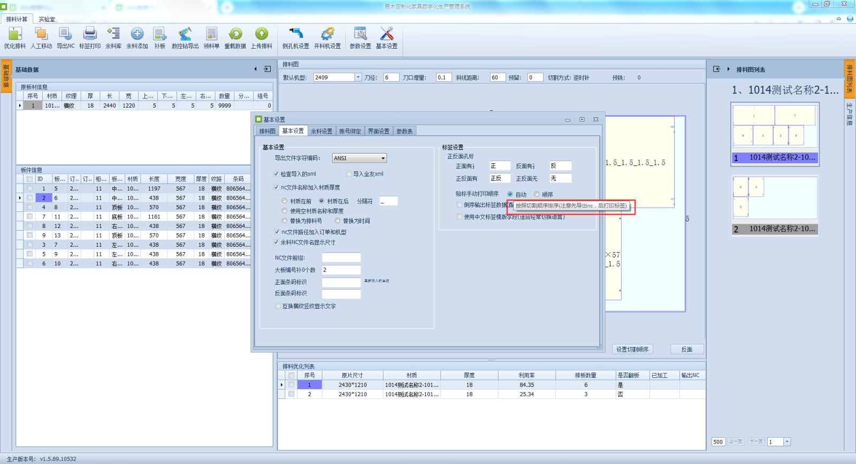Image resolution: width=856 pixels, height=464 pixels.
Task: Enable 互换横纹竖纹显示文字 checkbox
Action: [278, 306]
